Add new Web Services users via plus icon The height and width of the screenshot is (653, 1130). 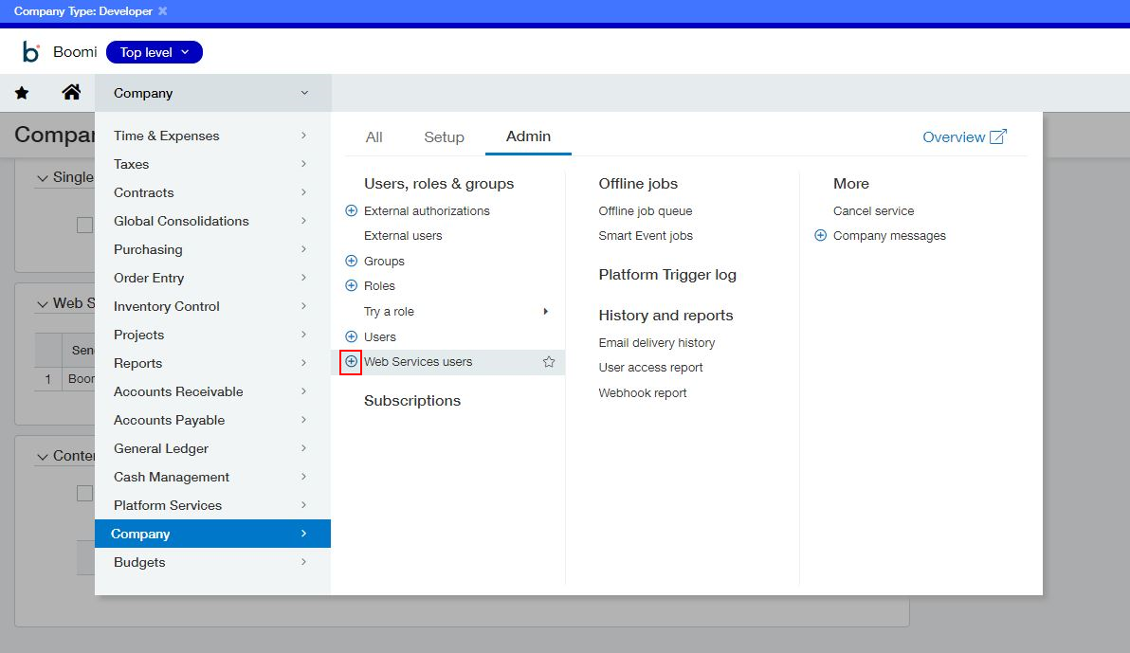[x=351, y=361]
